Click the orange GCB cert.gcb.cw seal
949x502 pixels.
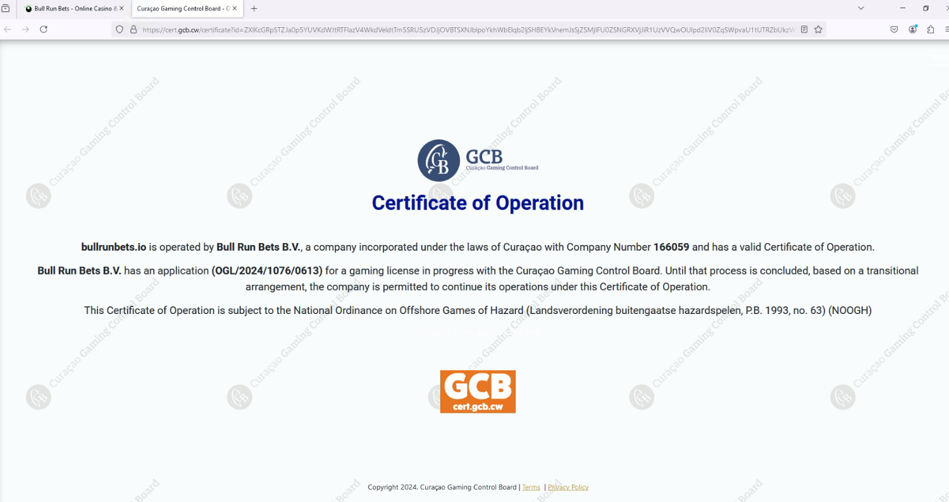click(478, 392)
